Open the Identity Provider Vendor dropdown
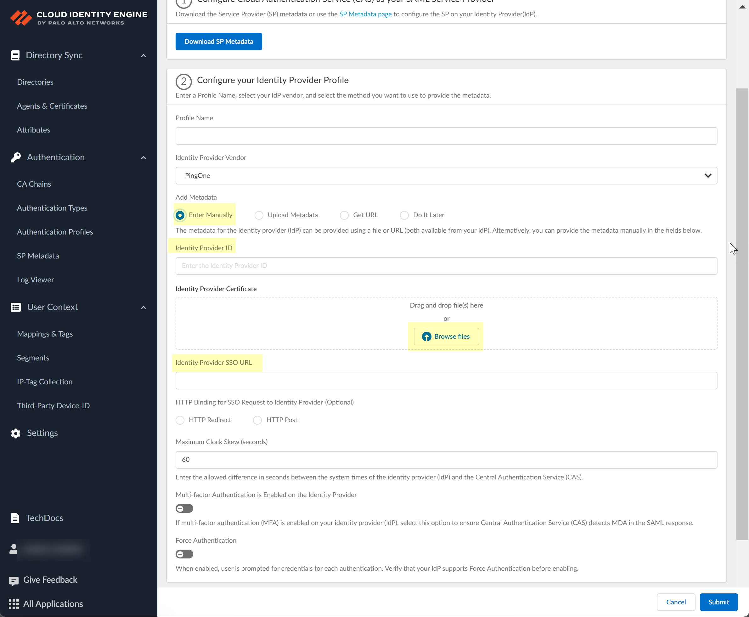Image resolution: width=749 pixels, height=617 pixels. point(446,176)
